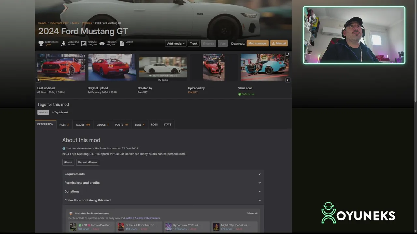Open the red Mustang front view thumbnail
The height and width of the screenshot is (234, 417).
(61, 67)
